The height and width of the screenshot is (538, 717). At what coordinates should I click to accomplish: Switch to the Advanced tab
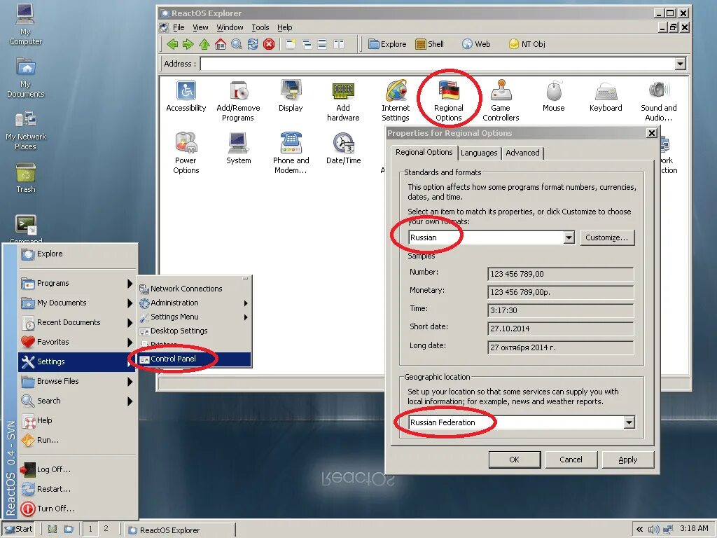[522, 153]
